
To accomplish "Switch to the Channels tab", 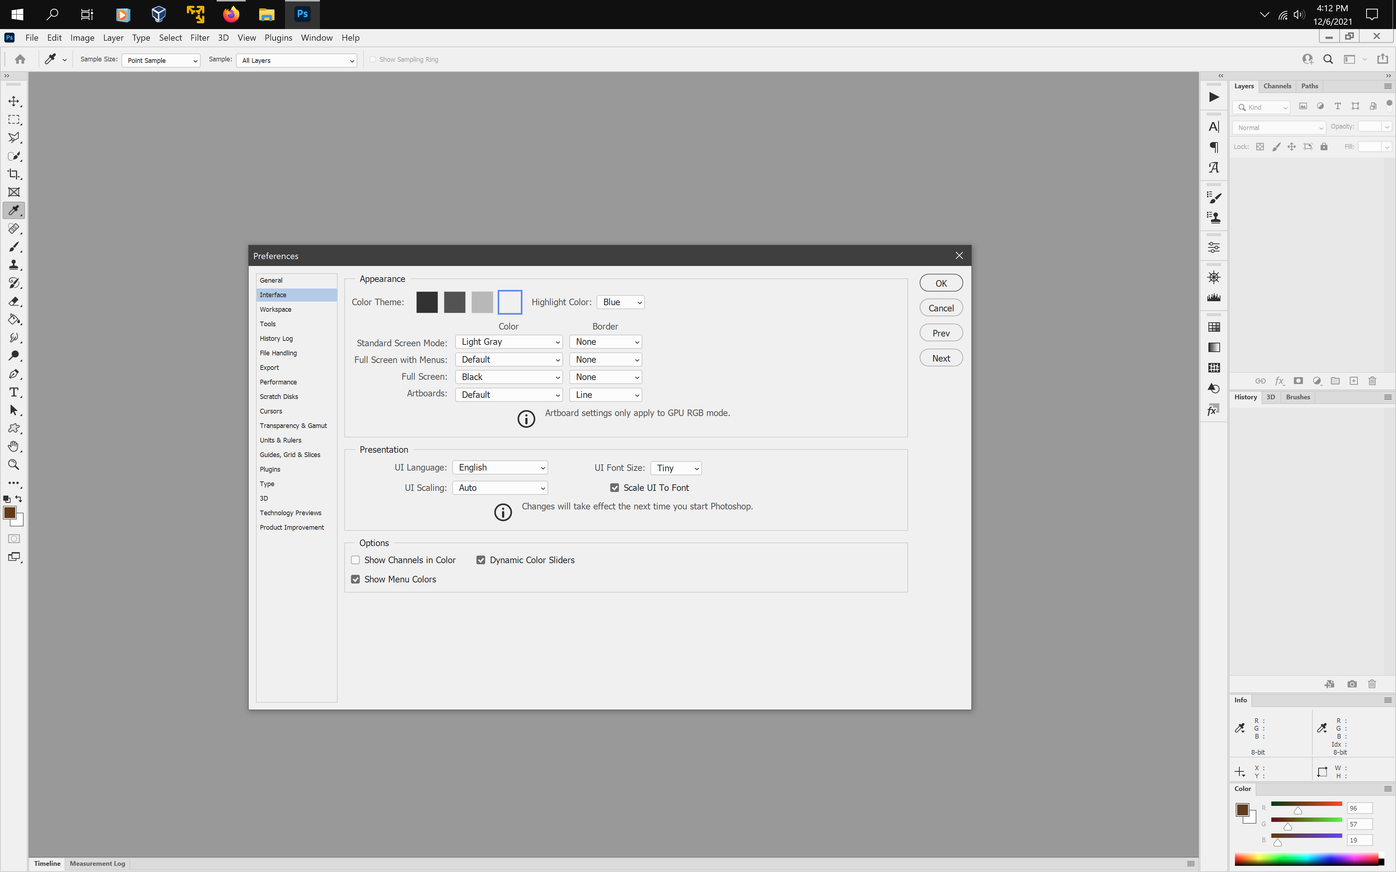I will pos(1277,86).
